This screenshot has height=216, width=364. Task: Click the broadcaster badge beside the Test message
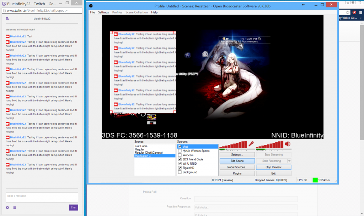pos(8,36)
